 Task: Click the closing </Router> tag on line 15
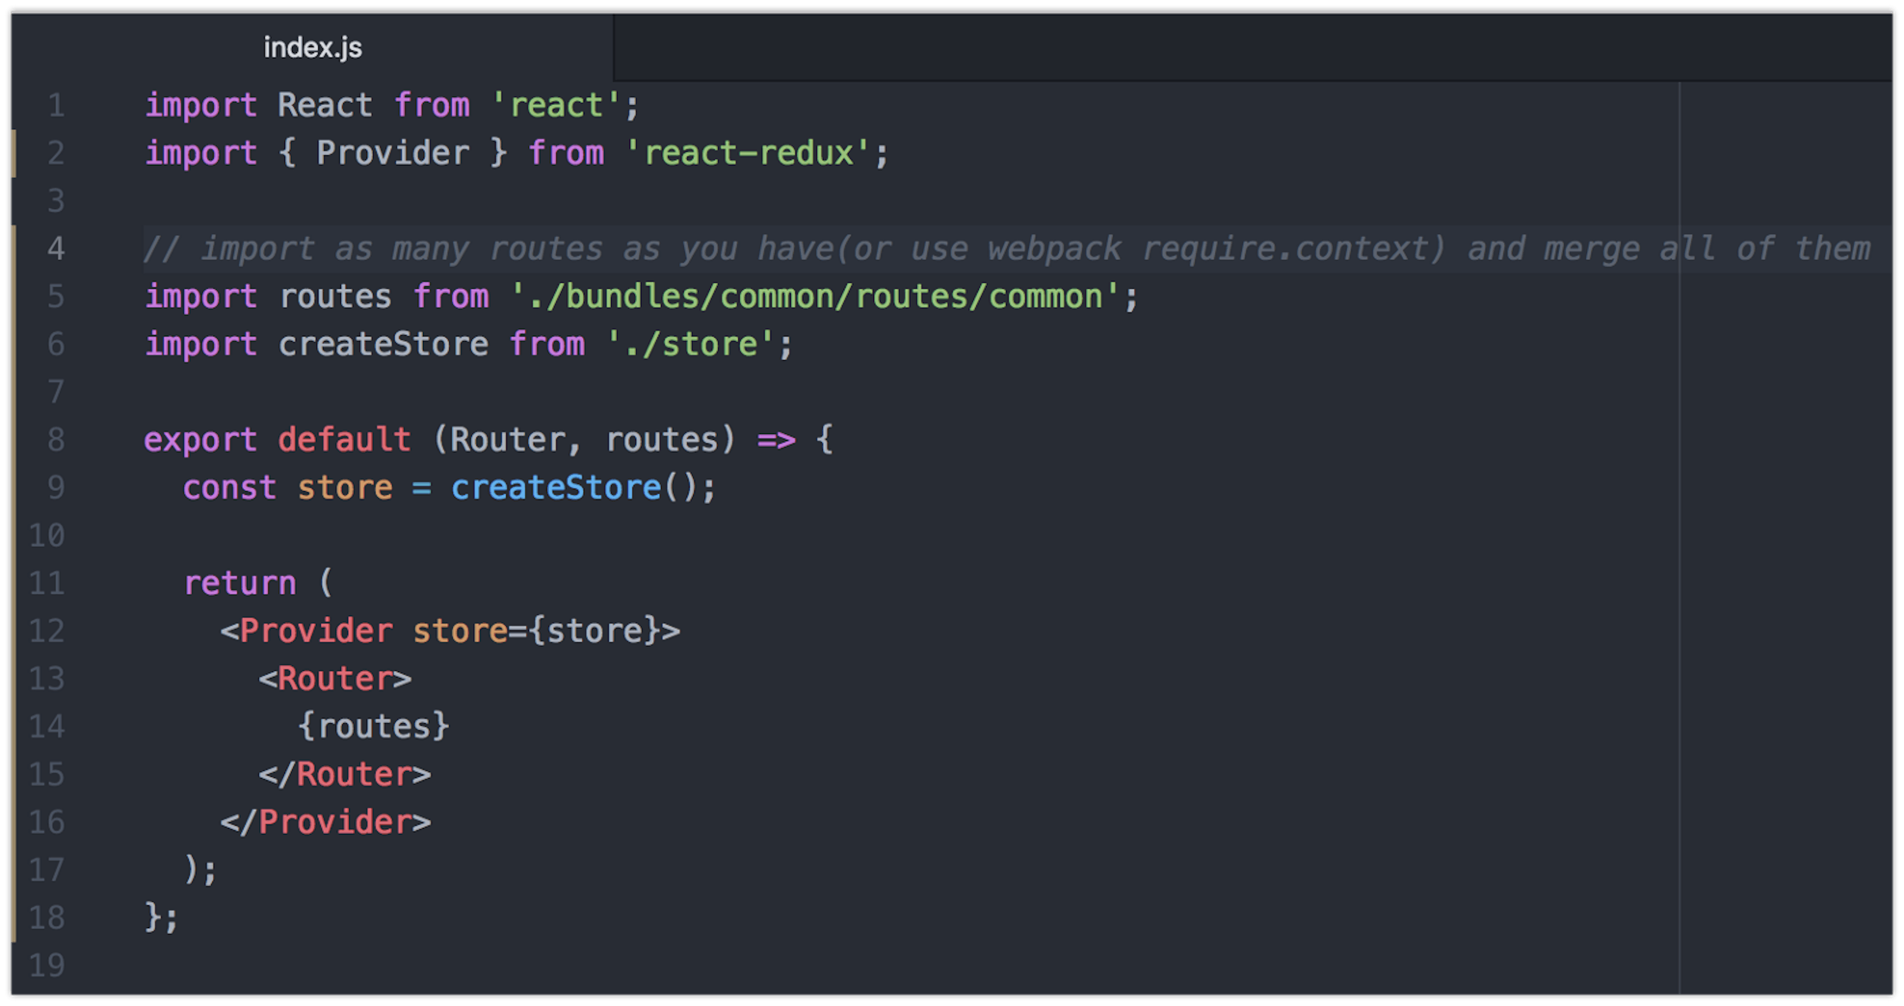tap(346, 774)
